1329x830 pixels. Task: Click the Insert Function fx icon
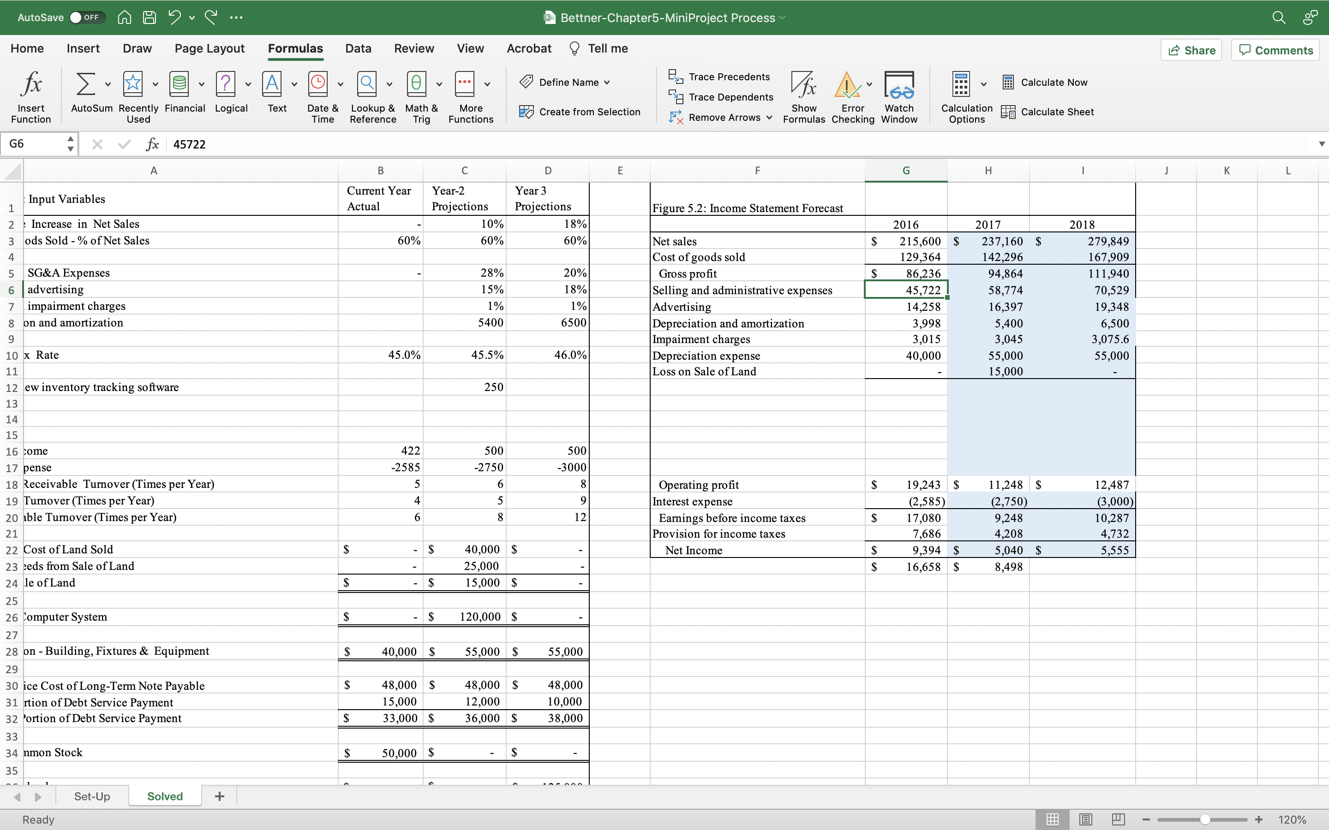click(31, 84)
